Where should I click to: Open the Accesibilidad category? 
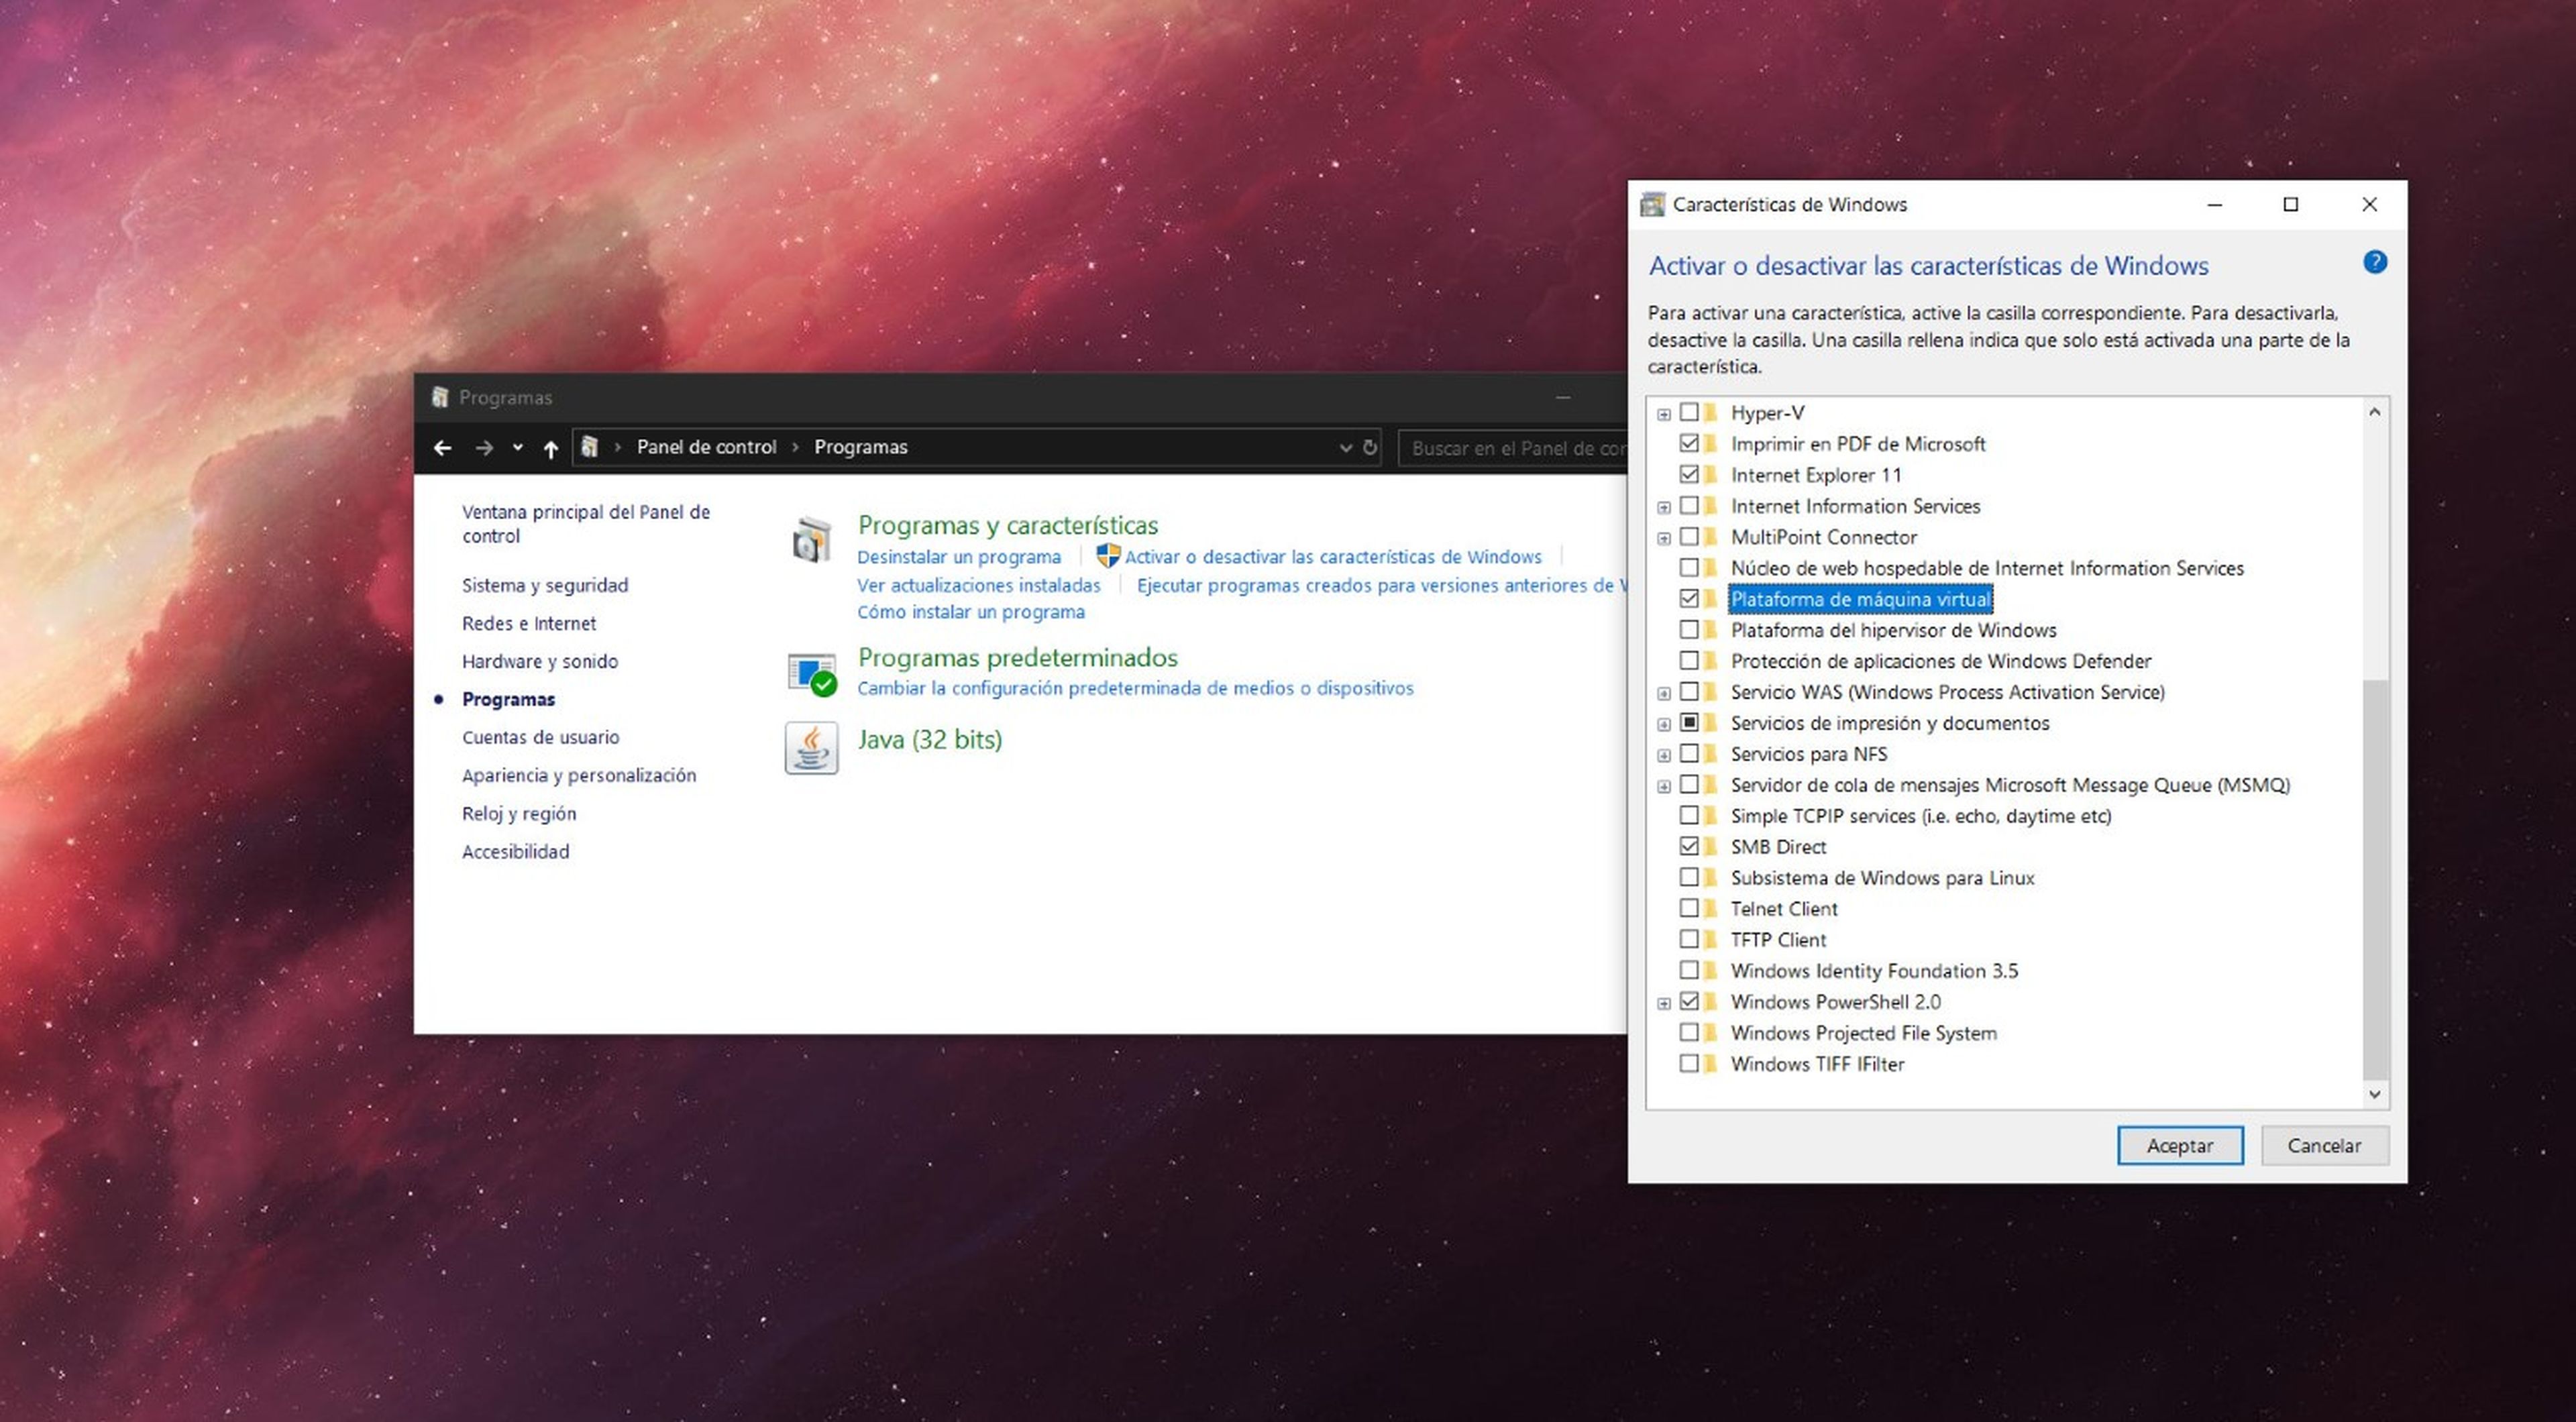[515, 851]
